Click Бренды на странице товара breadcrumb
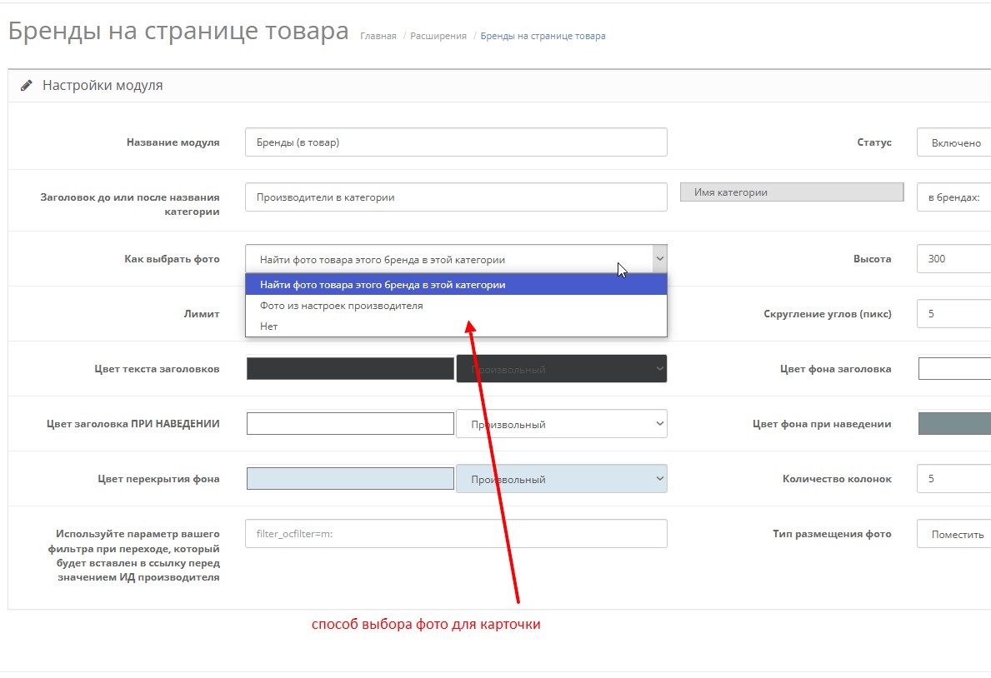 543,36
